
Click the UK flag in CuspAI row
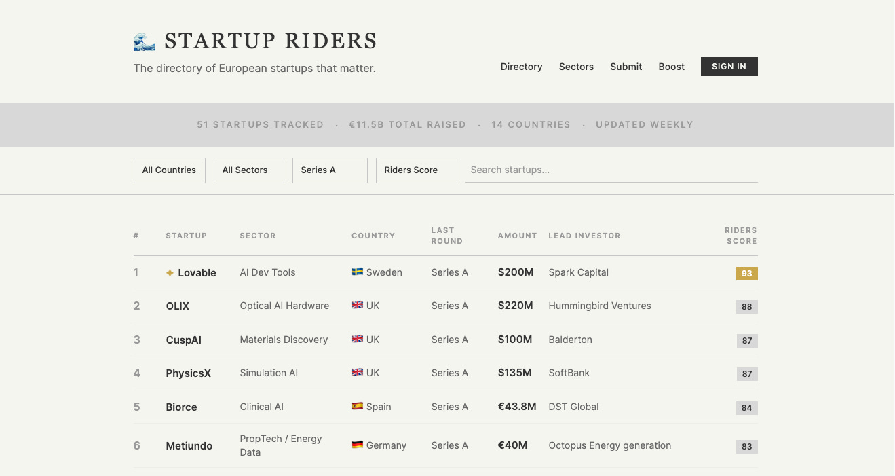pos(358,340)
